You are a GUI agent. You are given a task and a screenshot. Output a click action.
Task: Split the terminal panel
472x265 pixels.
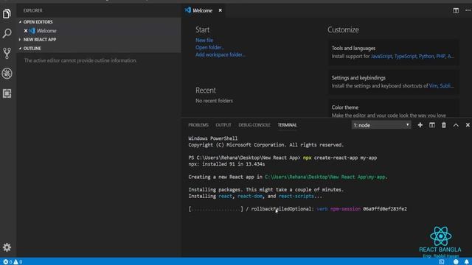click(x=432, y=125)
